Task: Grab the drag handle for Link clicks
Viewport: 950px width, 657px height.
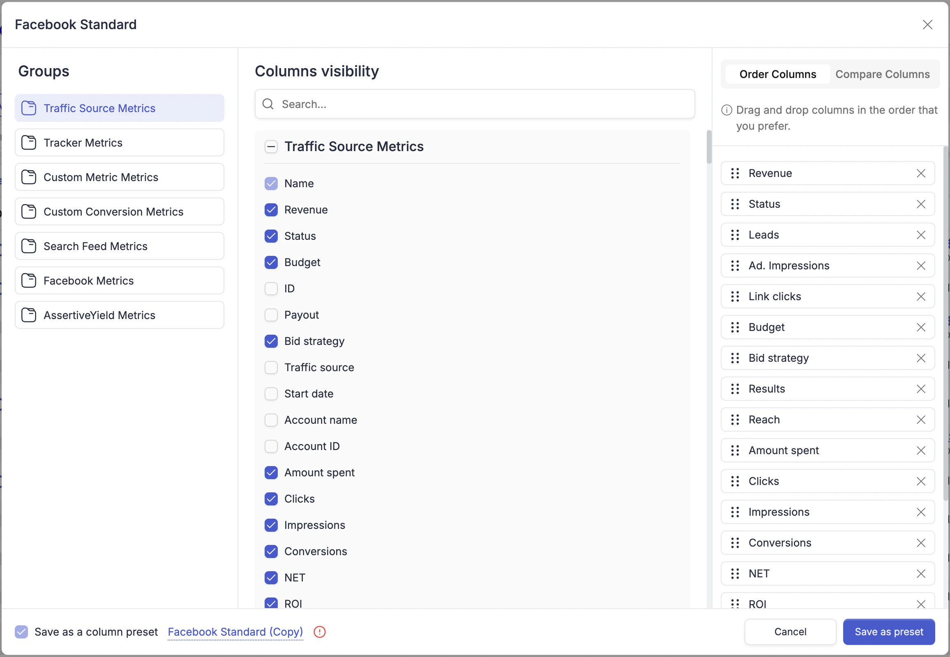Action: click(735, 296)
